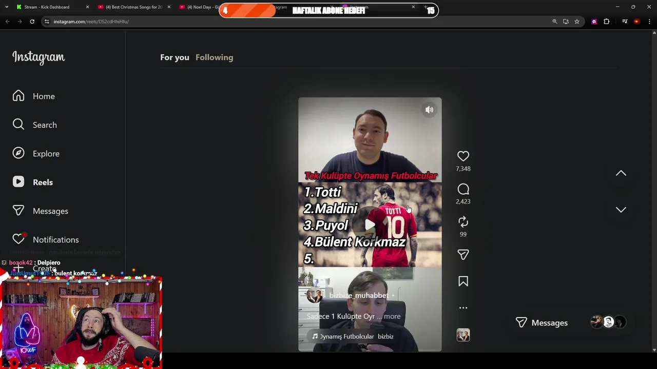Click browser back arrow
This screenshot has width=657, height=369.
7,22
